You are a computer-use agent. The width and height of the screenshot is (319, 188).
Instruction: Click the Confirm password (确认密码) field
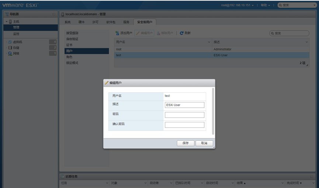click(x=184, y=125)
